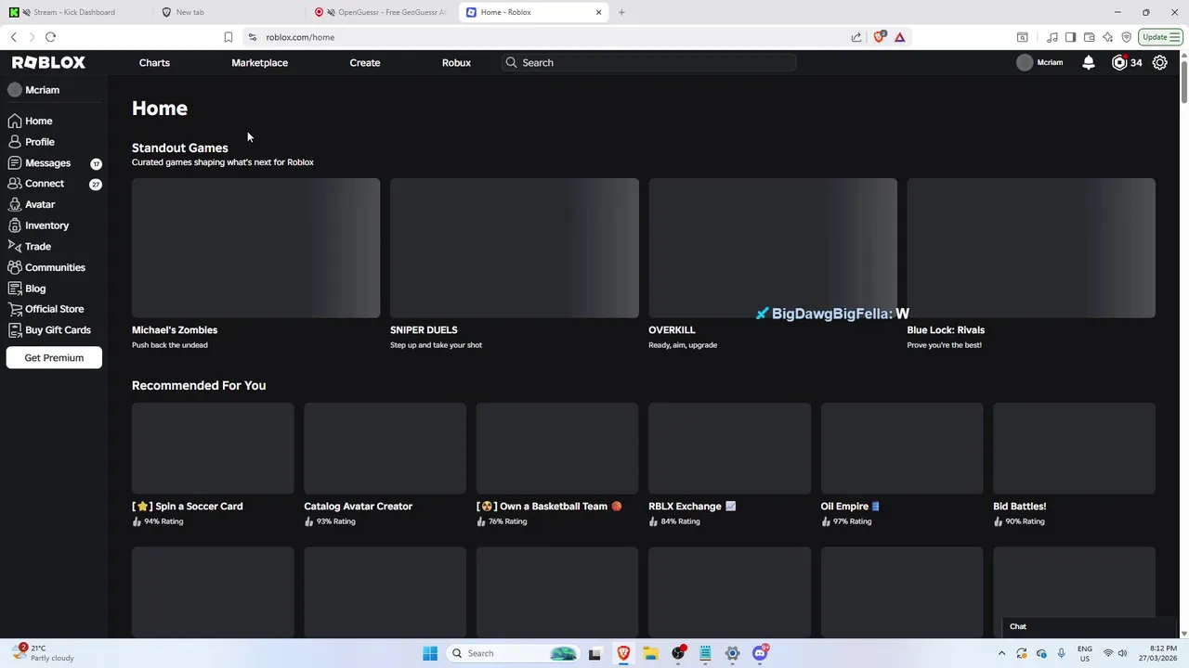This screenshot has height=668, width=1189.
Task: Open the Leo AI sparkle icon in the toolbar
Action: (x=1107, y=37)
